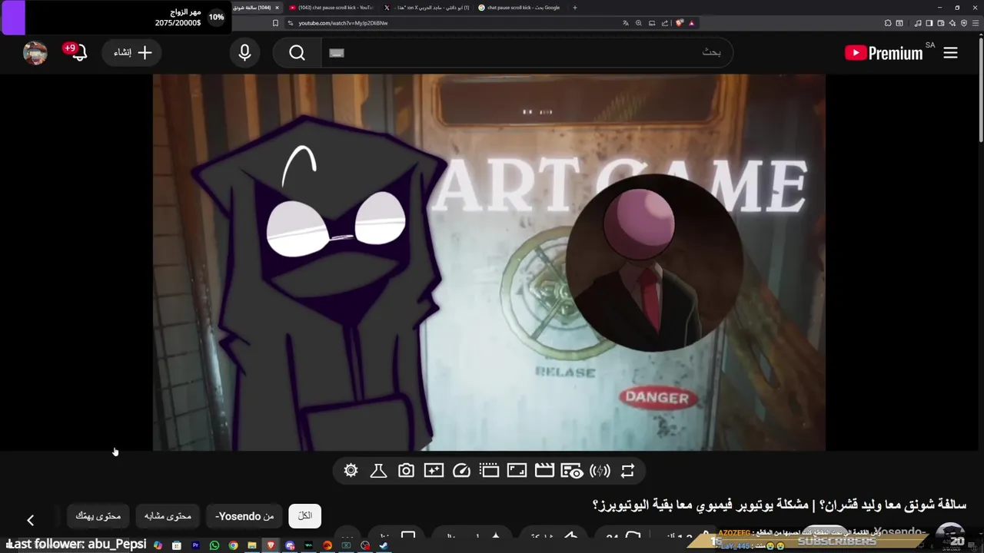Click on the video player frame

489,262
